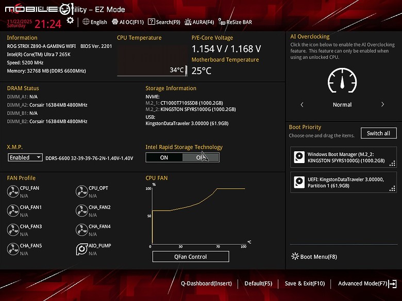Toggle ReSize BAR option
The width and height of the screenshot is (402, 301).
coord(235,22)
